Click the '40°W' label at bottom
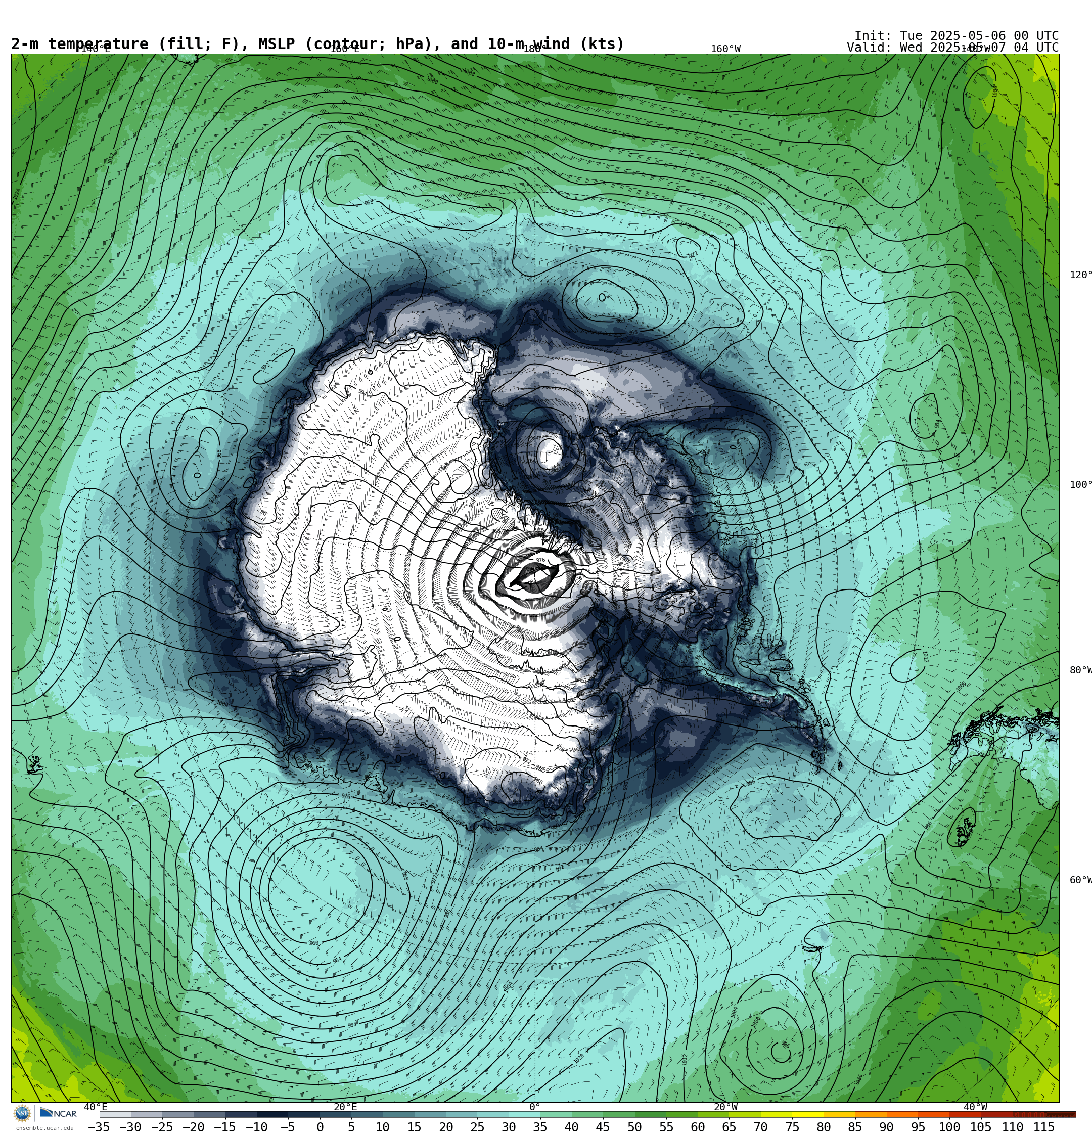Image resolution: width=1092 pixels, height=1134 pixels. (975, 1107)
